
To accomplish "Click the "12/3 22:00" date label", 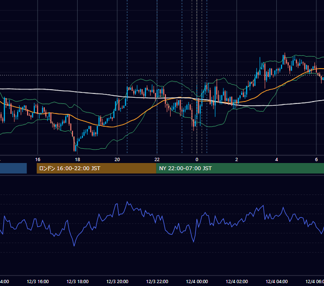I will [157, 281].
